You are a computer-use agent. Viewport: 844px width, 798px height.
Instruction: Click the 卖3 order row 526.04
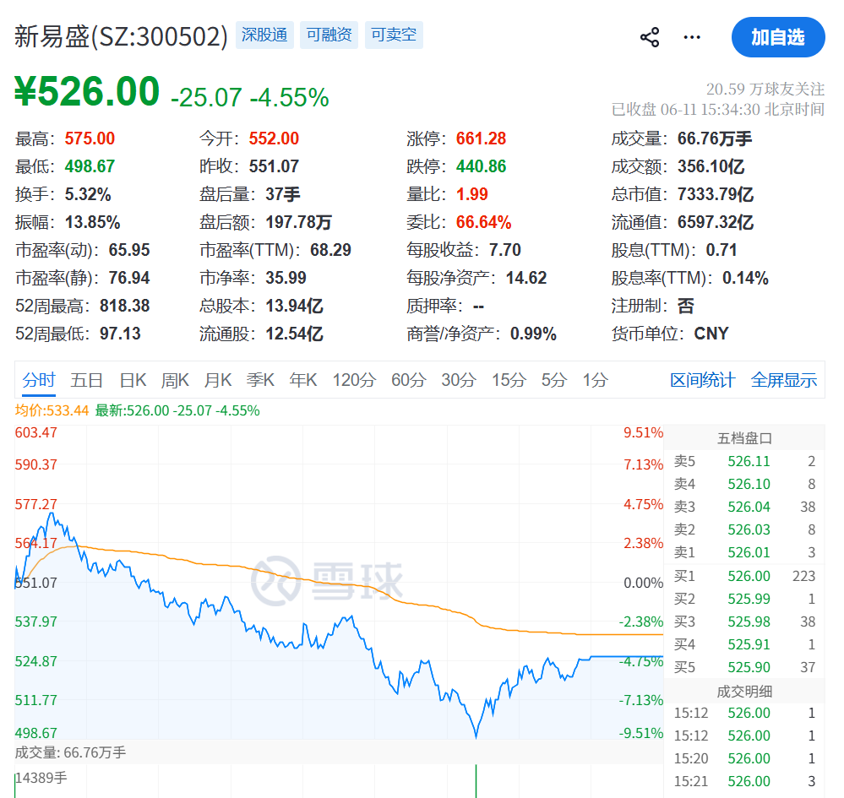click(x=744, y=507)
